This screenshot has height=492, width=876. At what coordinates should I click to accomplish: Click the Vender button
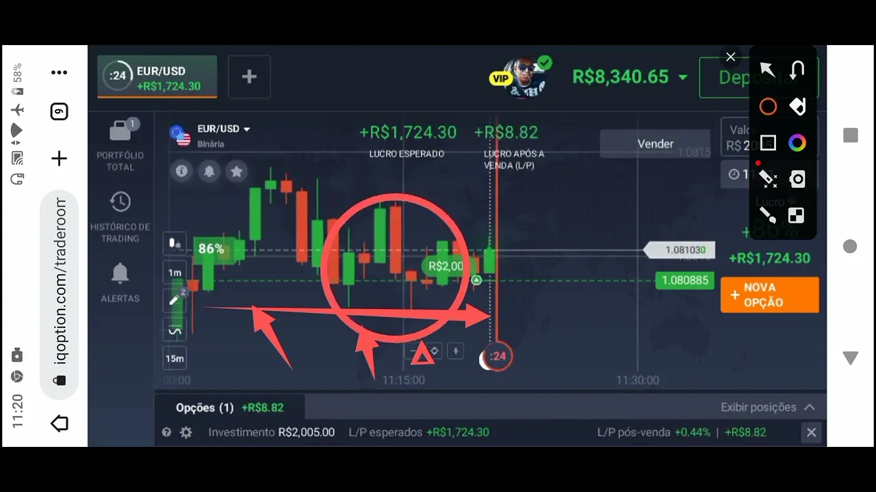tap(656, 143)
